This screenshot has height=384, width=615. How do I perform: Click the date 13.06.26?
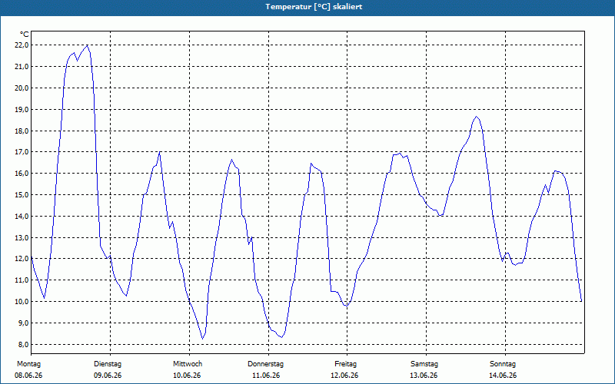click(424, 376)
